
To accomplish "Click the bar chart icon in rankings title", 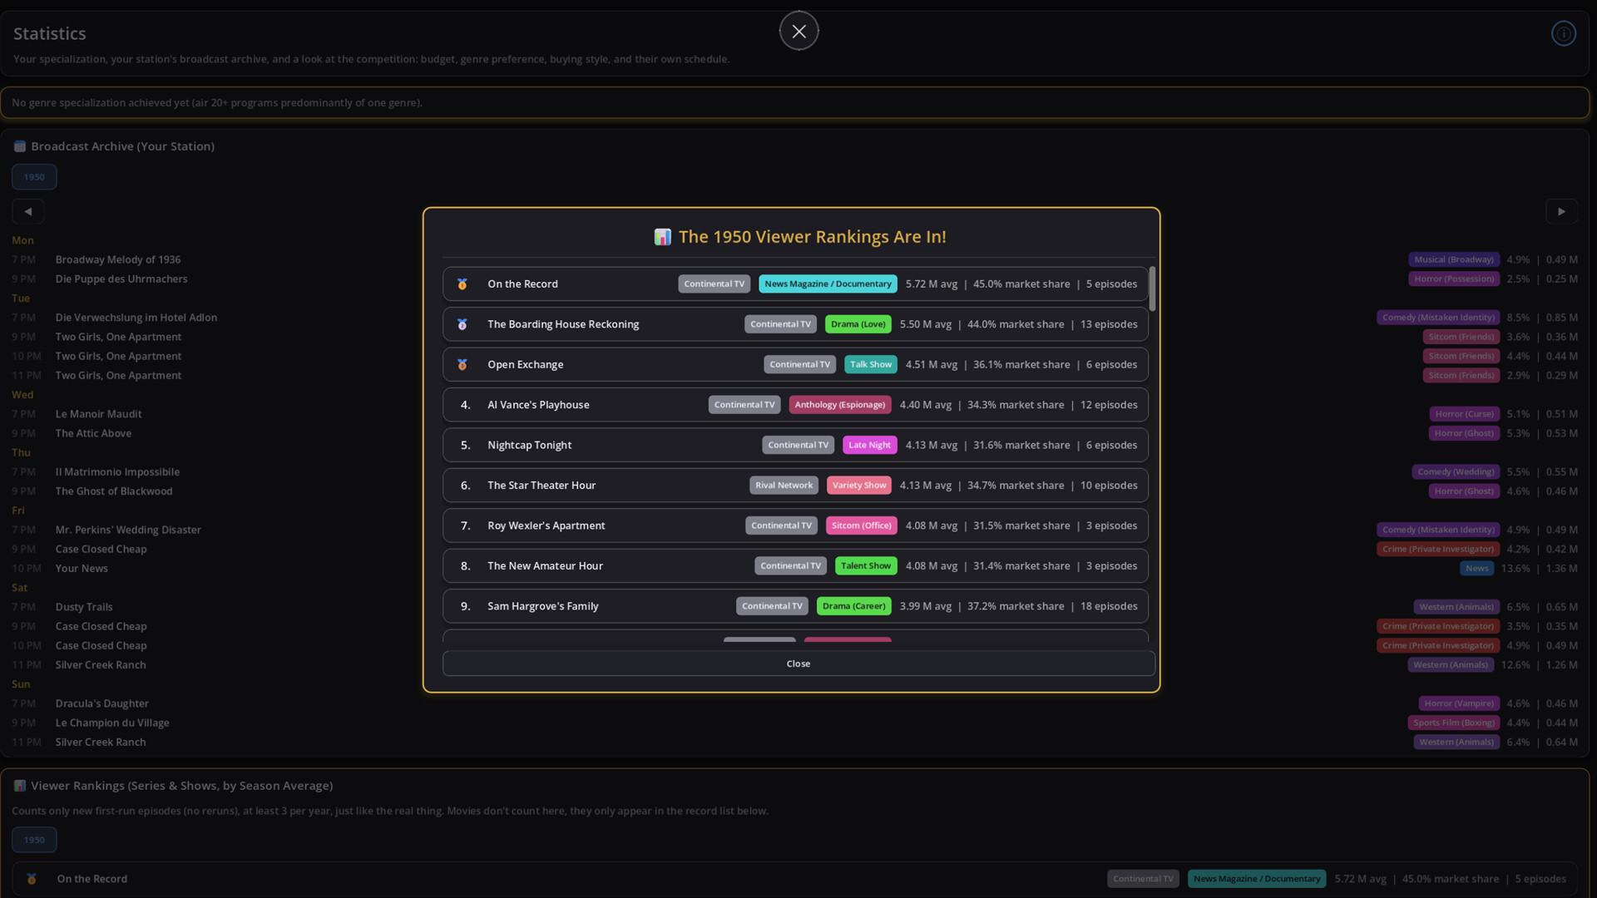I will (662, 237).
